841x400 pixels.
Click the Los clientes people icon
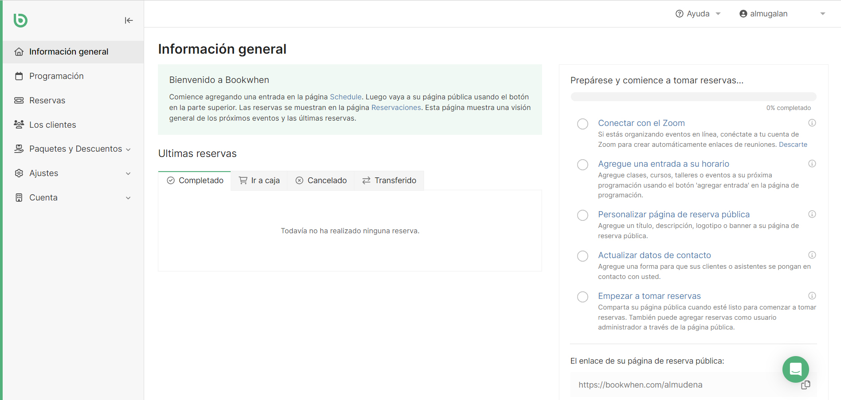pyautogui.click(x=19, y=125)
